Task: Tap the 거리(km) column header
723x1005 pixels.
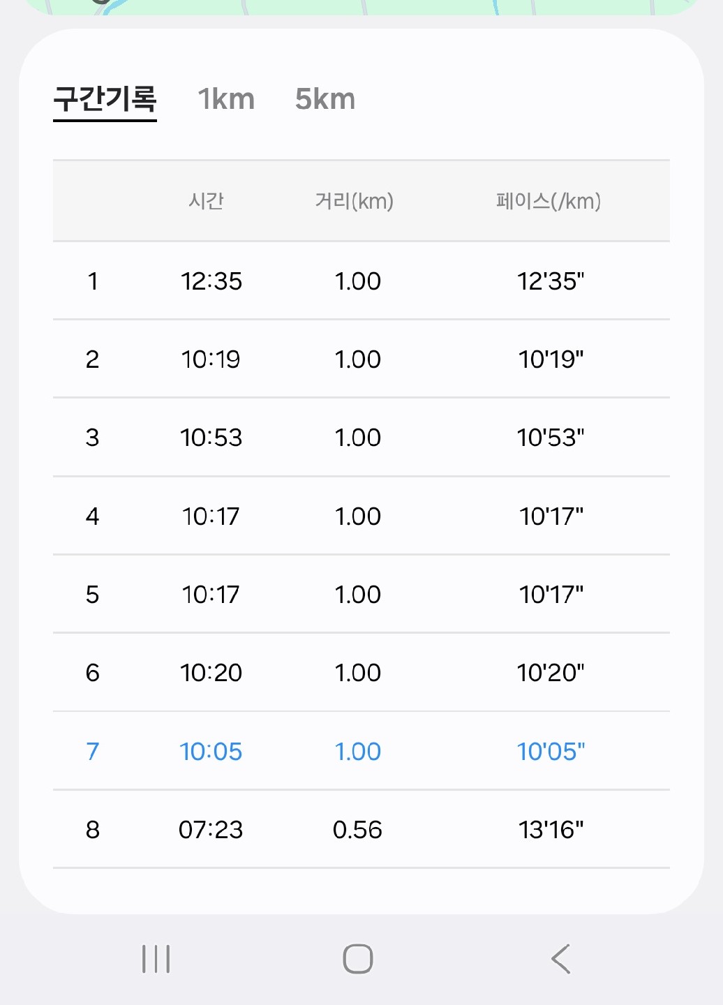Action: [355, 201]
